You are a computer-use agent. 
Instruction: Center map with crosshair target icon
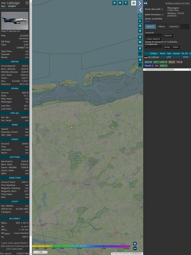(140, 16)
